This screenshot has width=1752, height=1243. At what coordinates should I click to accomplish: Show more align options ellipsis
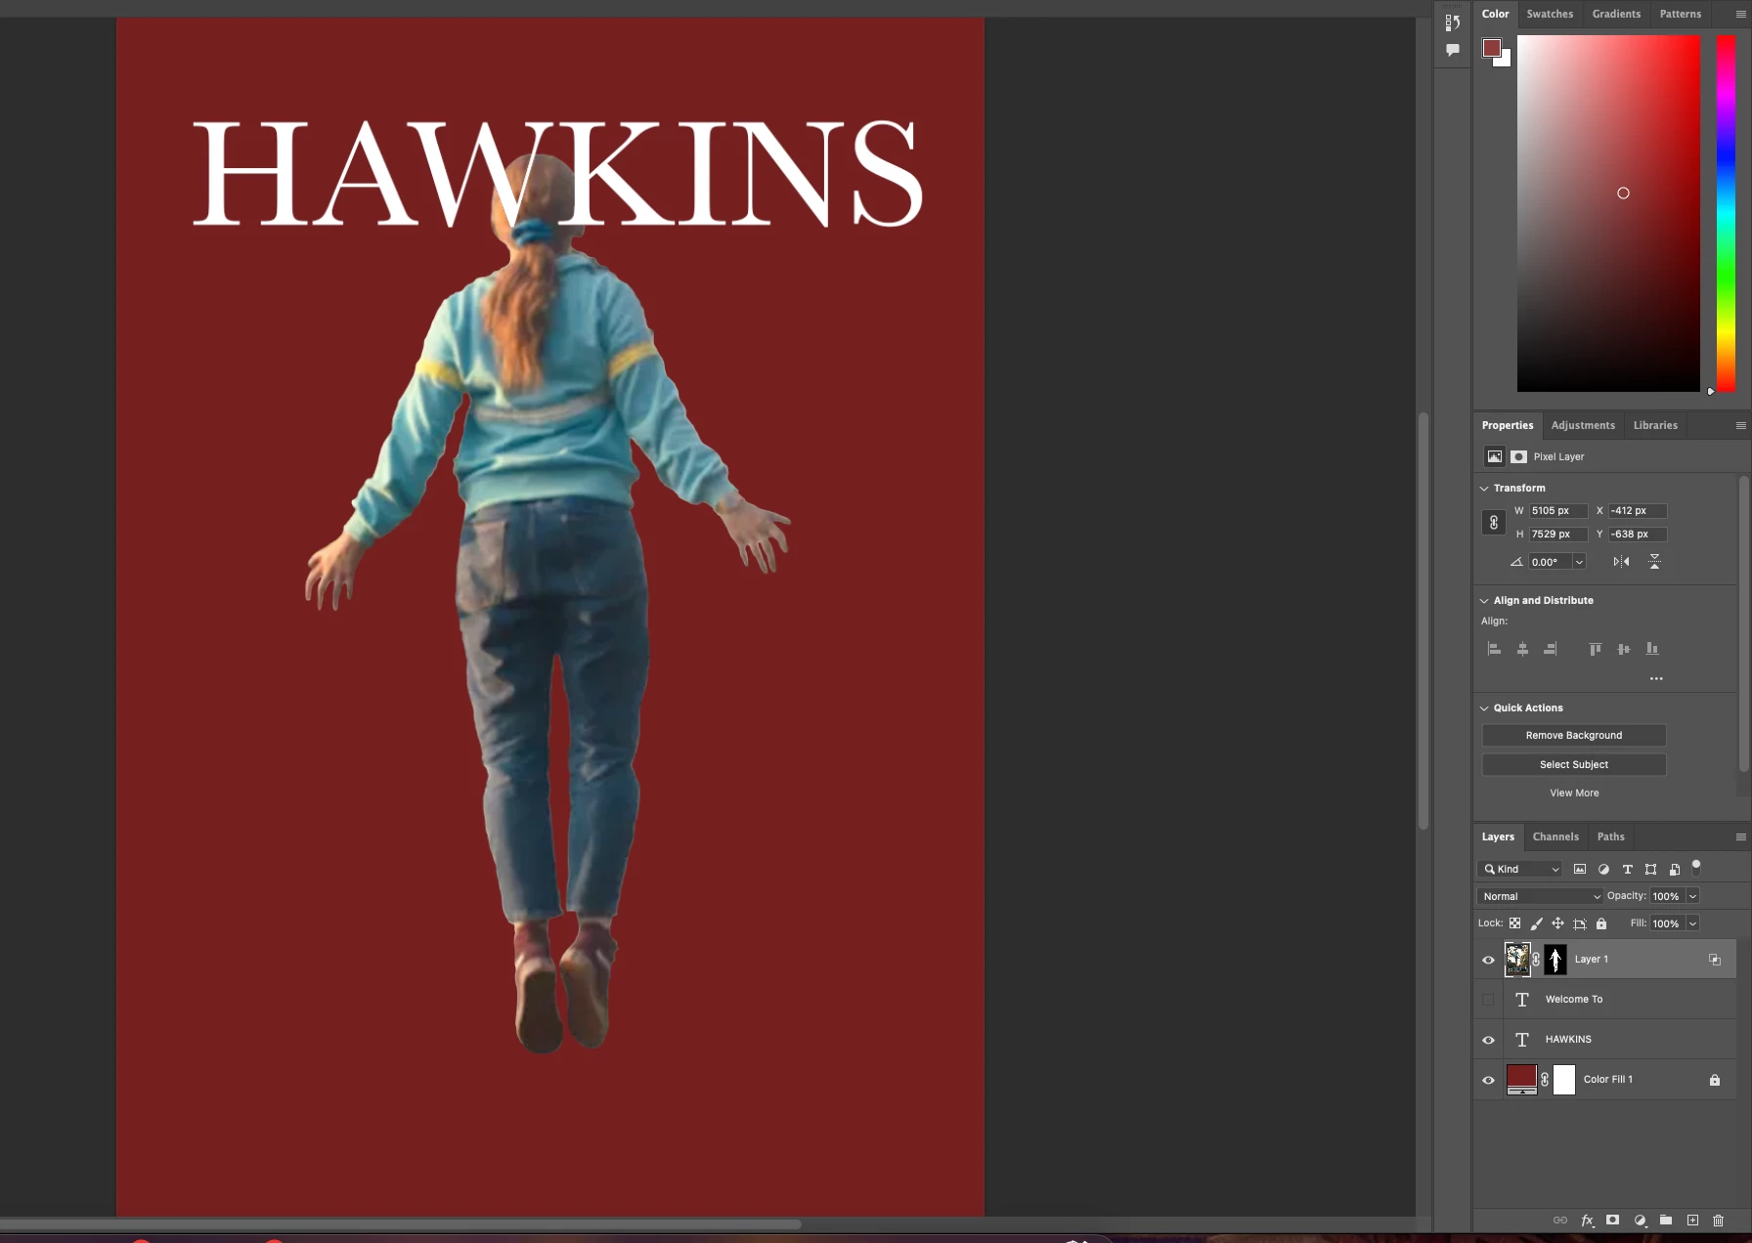[1656, 678]
